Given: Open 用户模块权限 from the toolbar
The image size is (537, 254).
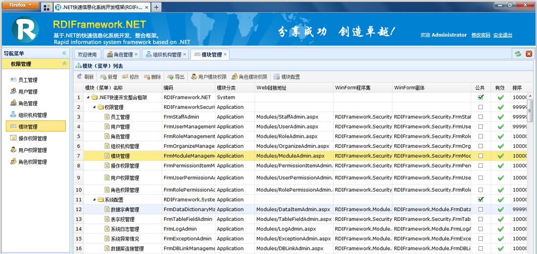Looking at the screenshot, I should 209,77.
